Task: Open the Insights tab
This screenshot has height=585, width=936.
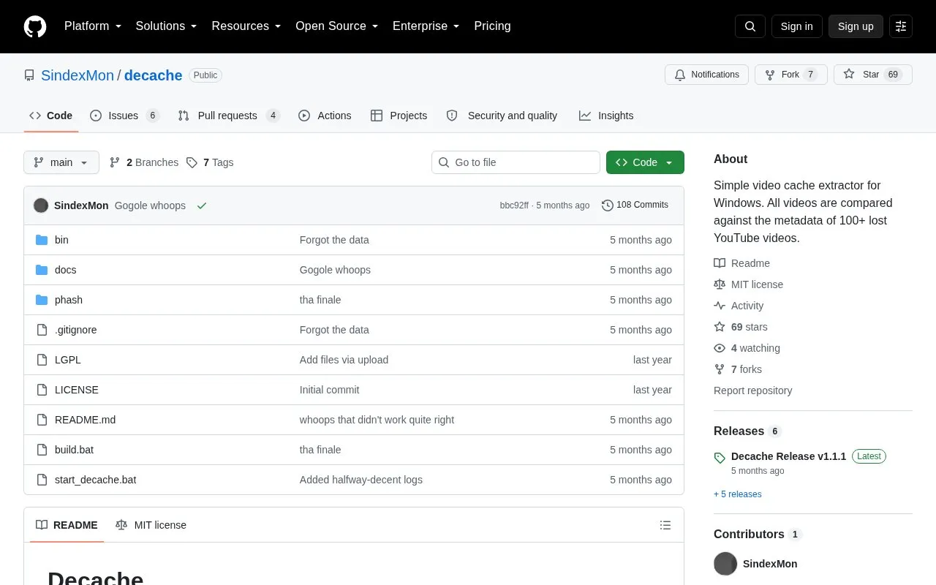Action: [x=606, y=116]
